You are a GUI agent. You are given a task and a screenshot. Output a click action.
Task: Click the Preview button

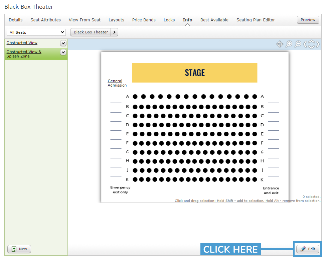click(308, 20)
